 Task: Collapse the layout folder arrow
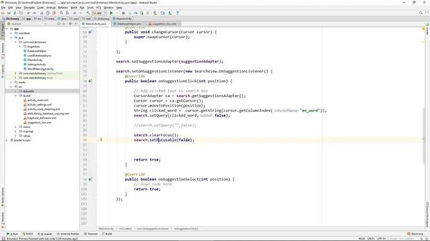tap(15, 96)
